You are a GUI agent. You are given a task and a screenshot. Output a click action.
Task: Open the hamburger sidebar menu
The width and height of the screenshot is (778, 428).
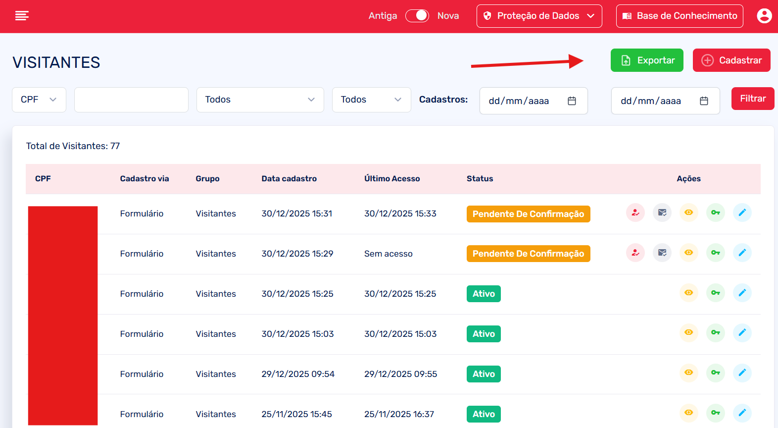[22, 16]
